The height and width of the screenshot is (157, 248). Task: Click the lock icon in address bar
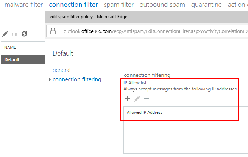pyautogui.click(x=53, y=31)
